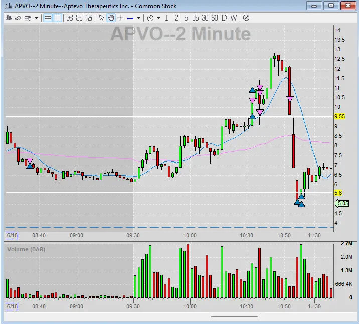The width and height of the screenshot is (359, 324).
Task: Click the zoom in icon
Action: [70, 18]
